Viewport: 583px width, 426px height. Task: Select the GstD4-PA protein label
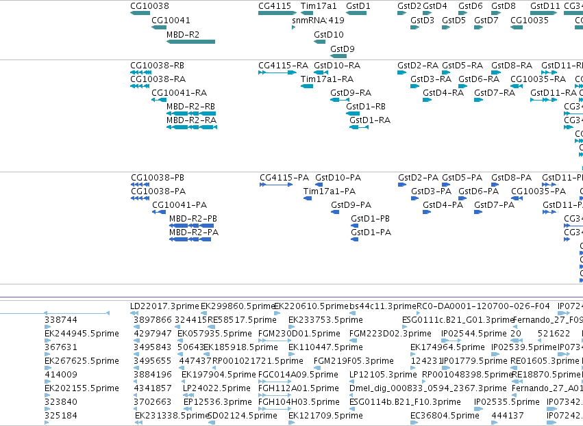tap(443, 205)
